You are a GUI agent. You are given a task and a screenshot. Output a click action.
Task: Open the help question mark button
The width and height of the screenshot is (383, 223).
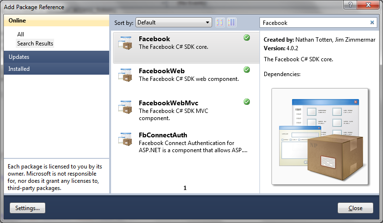click(350, 5)
